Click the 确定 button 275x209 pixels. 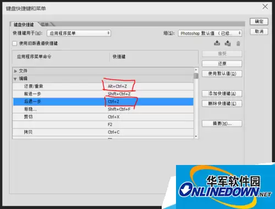pos(259,21)
